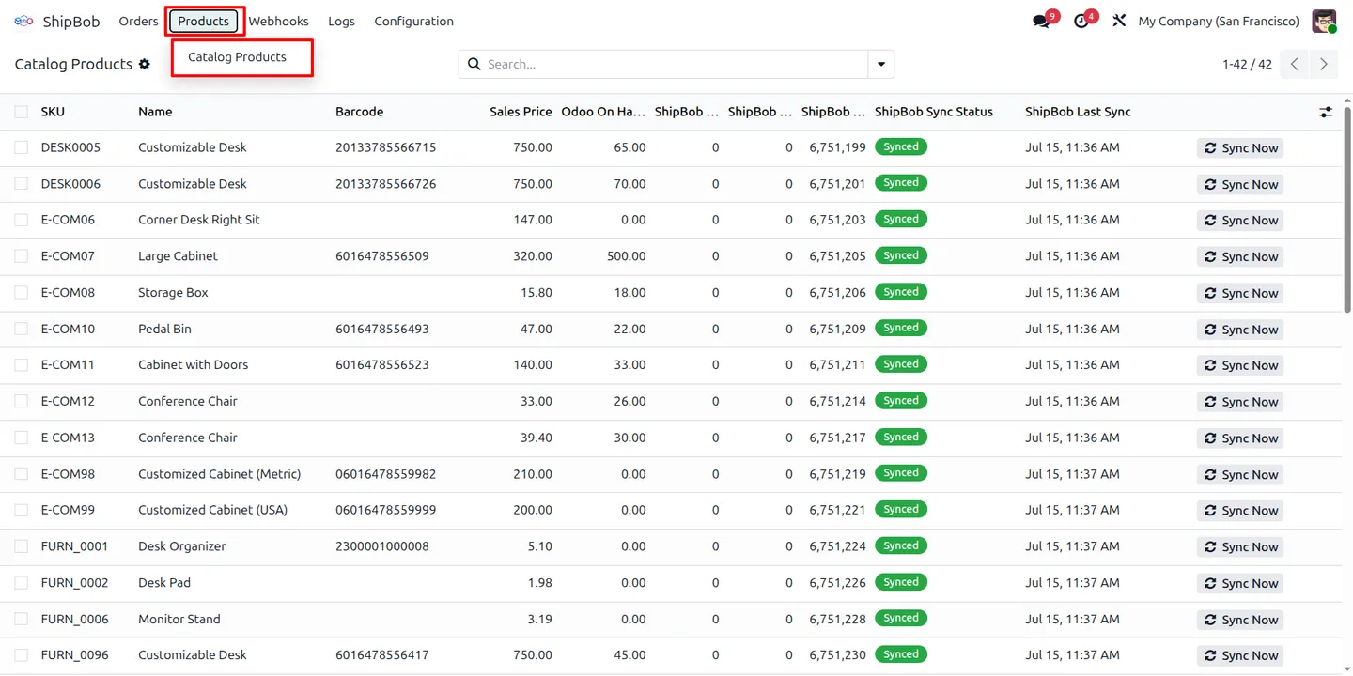The width and height of the screenshot is (1353, 676).
Task: Open the Corner Desk Right Sit row
Action: coord(672,220)
